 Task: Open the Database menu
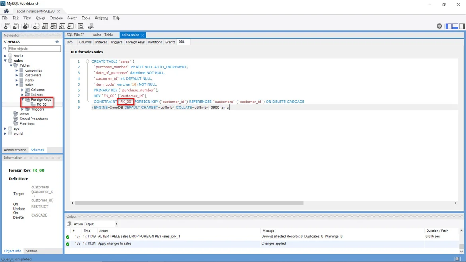coord(56,18)
